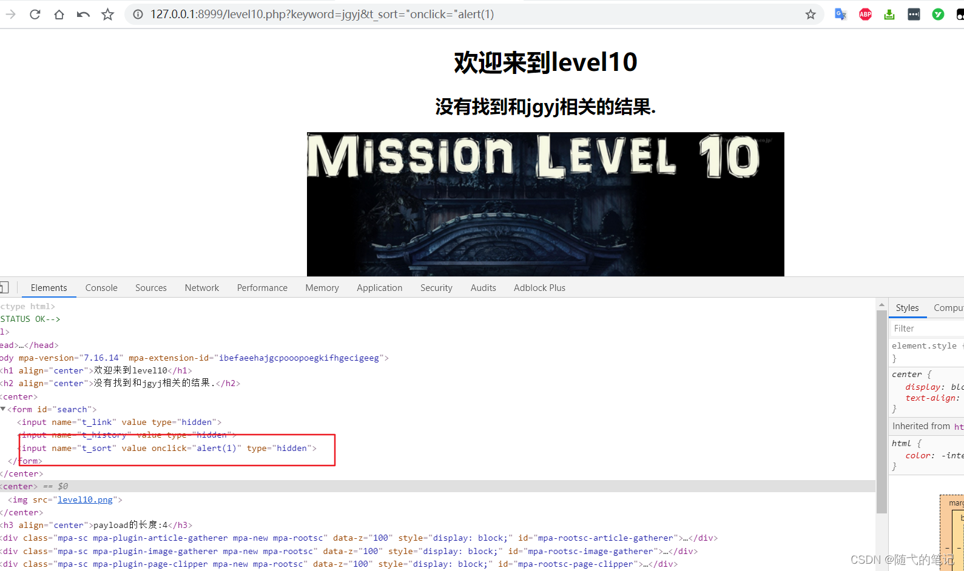Click the undo/restore back arrow icon

[83, 14]
